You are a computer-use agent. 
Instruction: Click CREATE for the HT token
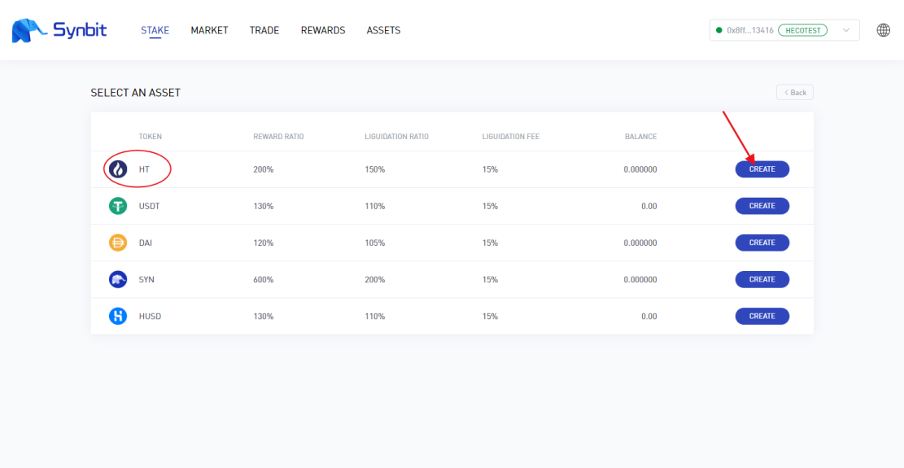click(762, 169)
